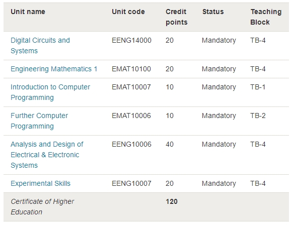The image size is (292, 225).
Task: Click the Certificate of Higher Education row label
Action: tap(42, 207)
